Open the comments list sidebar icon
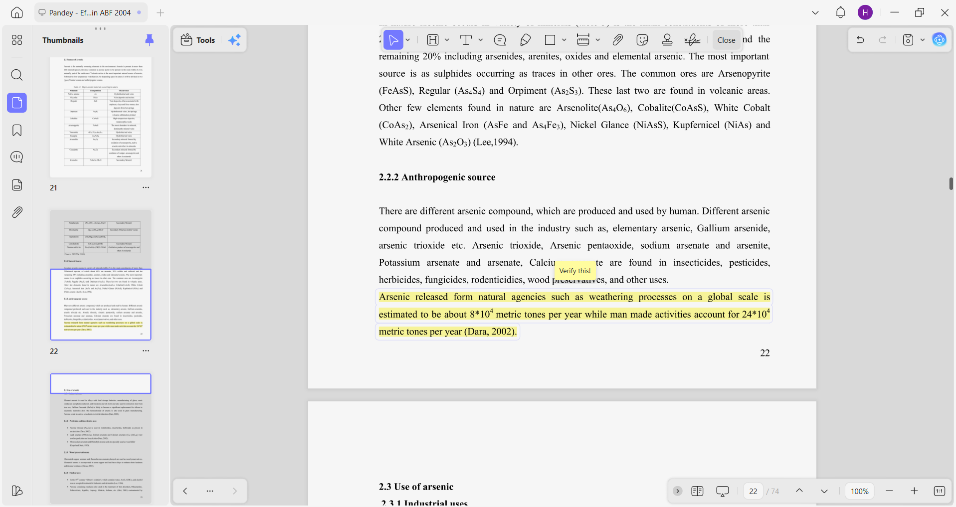This screenshot has width=956, height=507. point(17,157)
